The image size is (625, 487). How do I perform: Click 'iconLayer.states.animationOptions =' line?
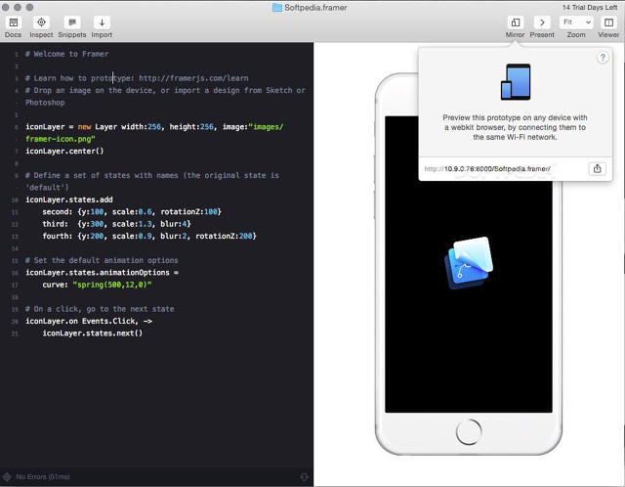102,273
